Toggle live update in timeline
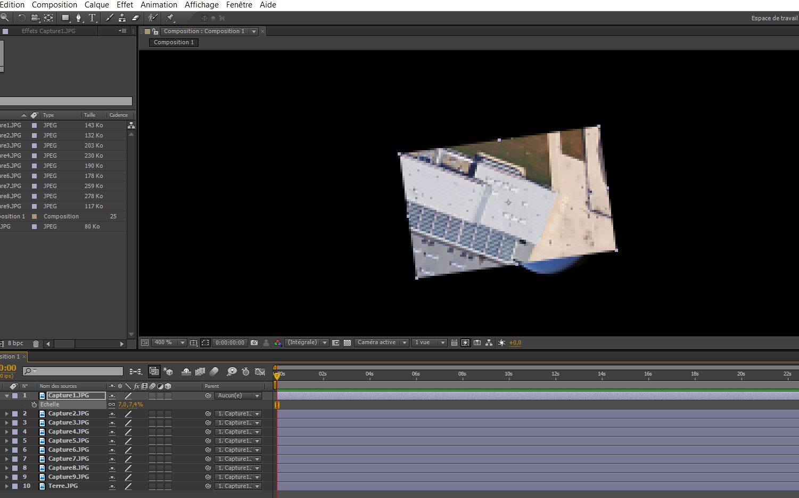Image resolution: width=799 pixels, height=498 pixels. tap(154, 371)
